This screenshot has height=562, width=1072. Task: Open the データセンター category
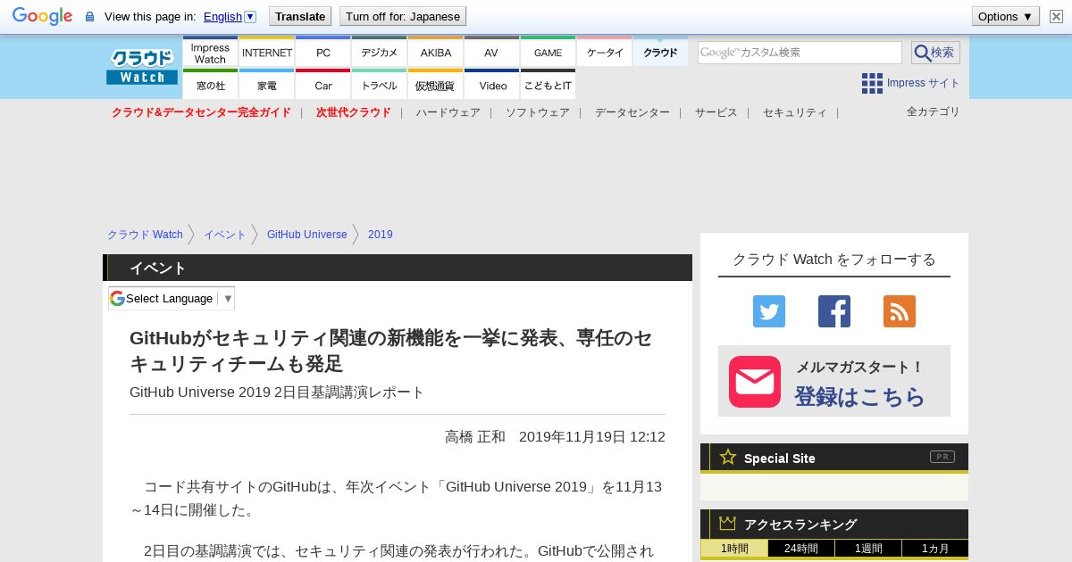point(632,112)
